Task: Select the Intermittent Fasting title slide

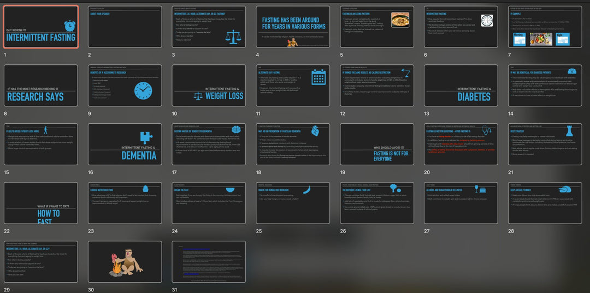Action: click(41, 27)
